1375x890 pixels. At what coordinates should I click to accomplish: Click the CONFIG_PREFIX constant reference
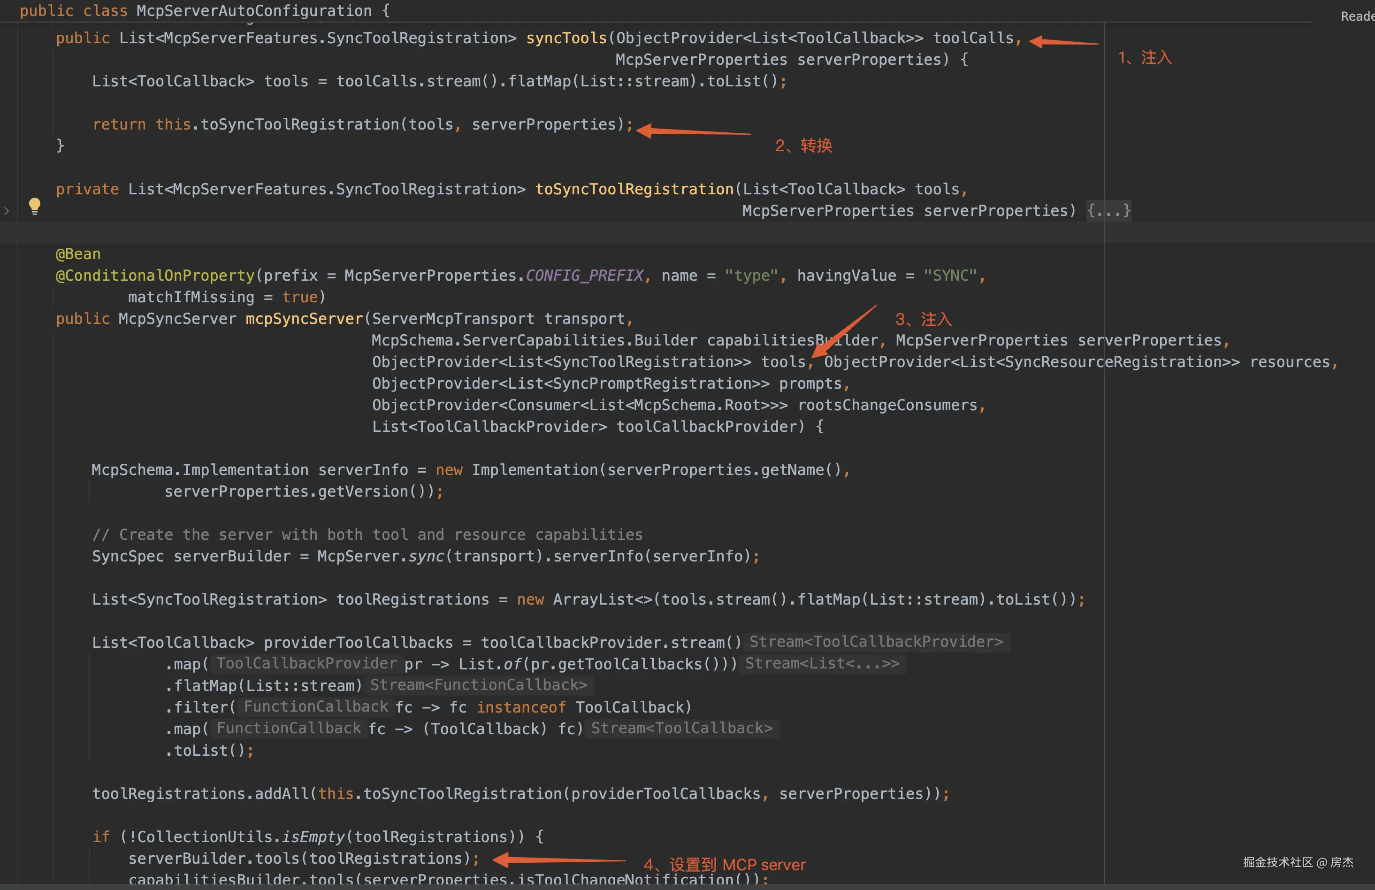584,276
